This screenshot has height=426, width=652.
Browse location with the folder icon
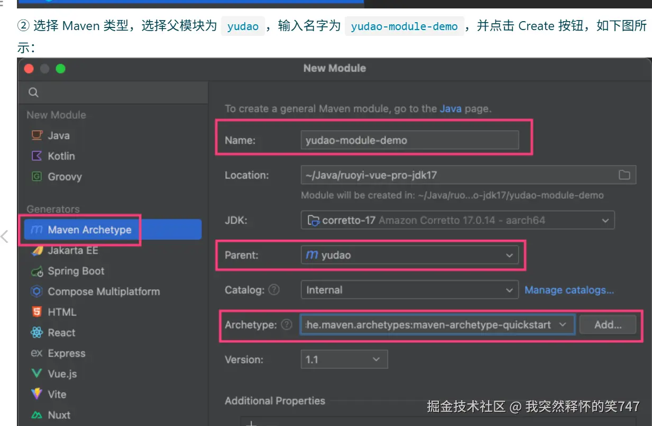tap(625, 175)
